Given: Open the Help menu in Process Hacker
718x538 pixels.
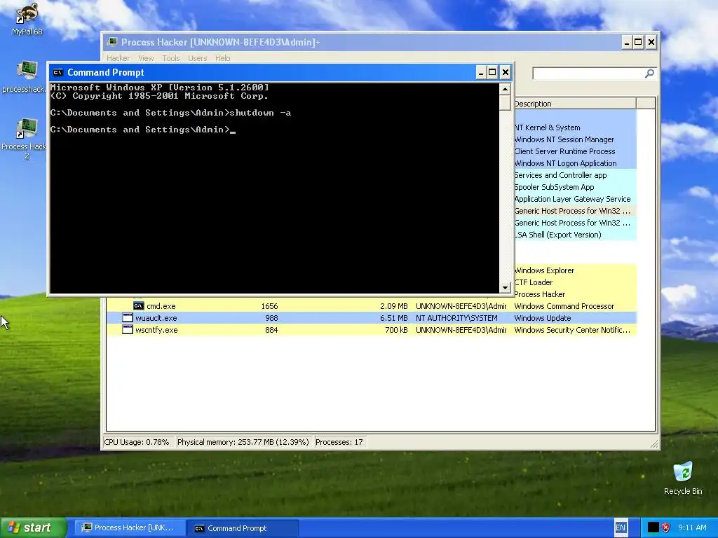Looking at the screenshot, I should [222, 58].
